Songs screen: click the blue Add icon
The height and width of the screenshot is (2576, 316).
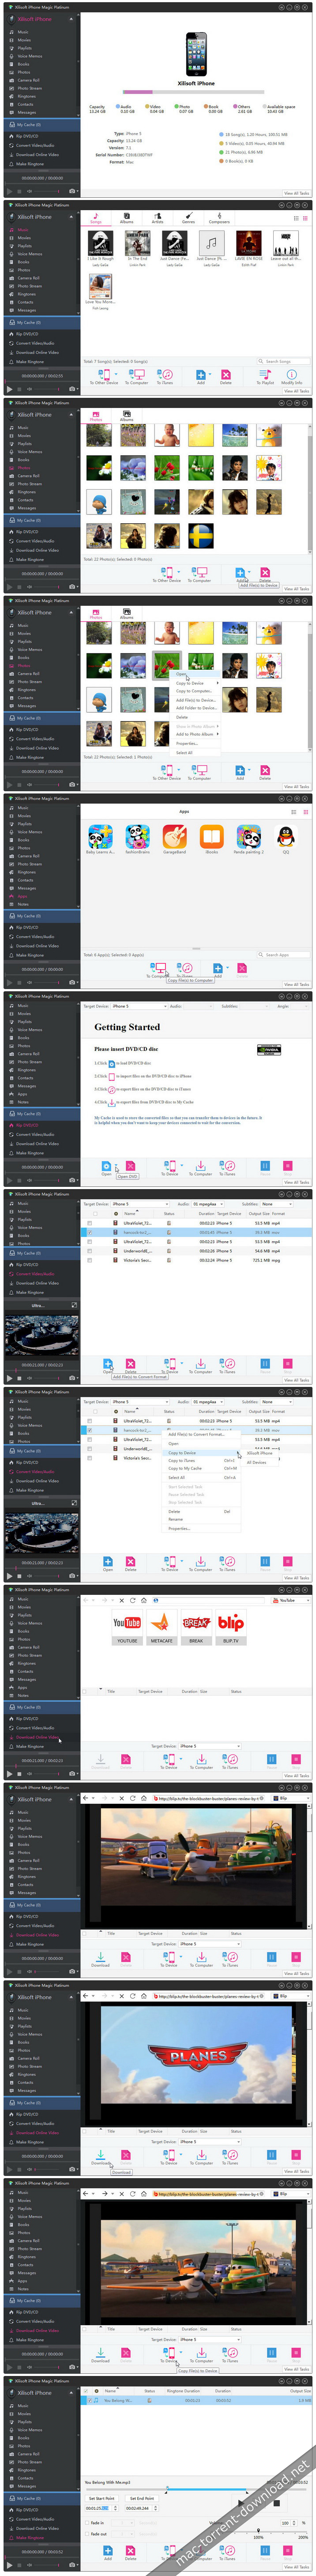point(200,375)
